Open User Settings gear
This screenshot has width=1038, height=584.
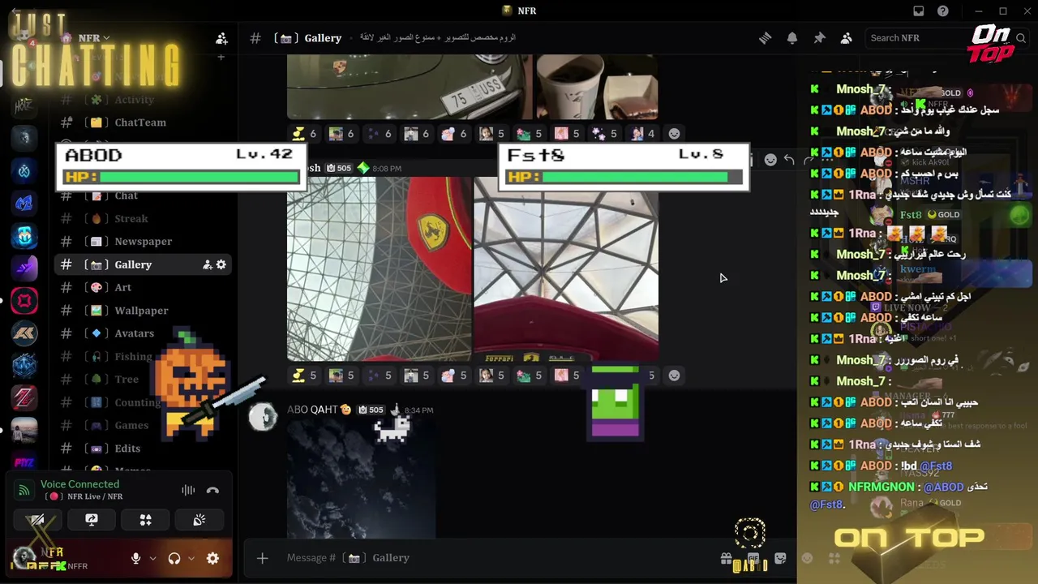212,558
